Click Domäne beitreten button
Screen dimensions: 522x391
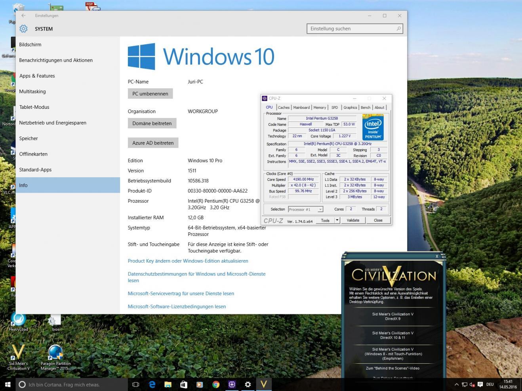tap(152, 123)
